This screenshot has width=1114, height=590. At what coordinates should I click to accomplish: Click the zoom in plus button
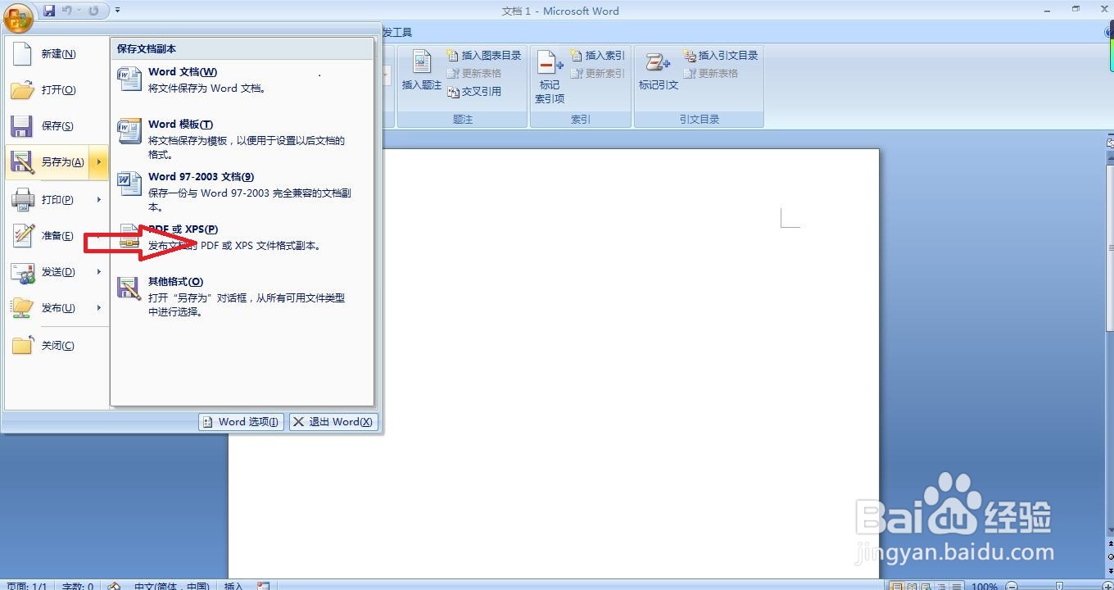(1107, 587)
